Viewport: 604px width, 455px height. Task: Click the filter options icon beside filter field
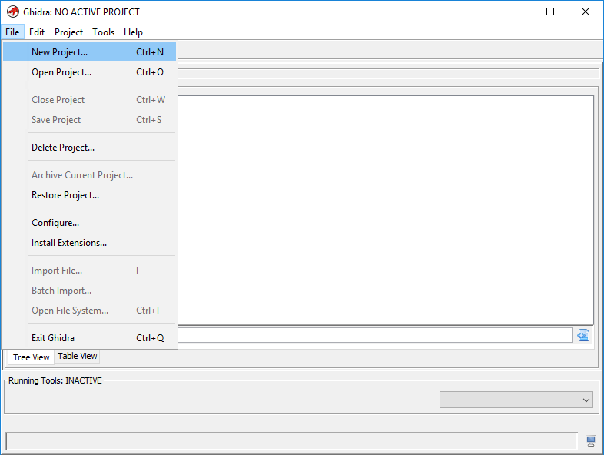(583, 335)
